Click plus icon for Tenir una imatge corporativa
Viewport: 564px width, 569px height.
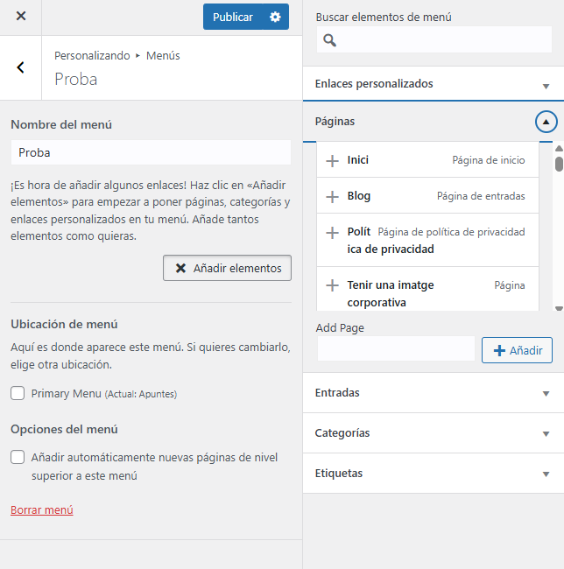coord(332,285)
